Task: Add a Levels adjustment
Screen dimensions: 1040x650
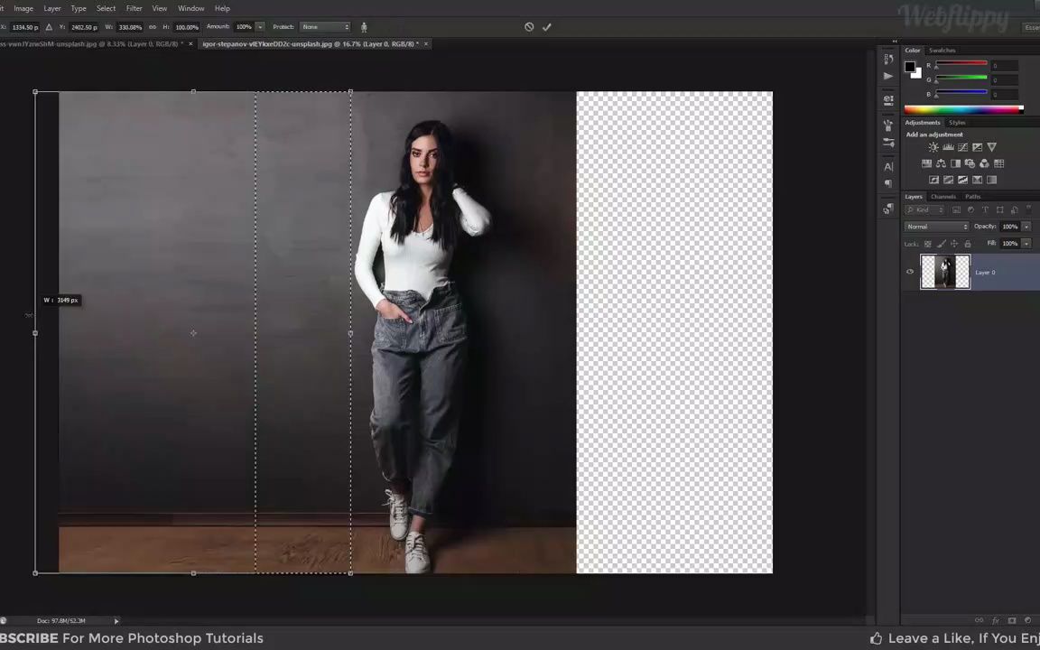Action: (949, 147)
